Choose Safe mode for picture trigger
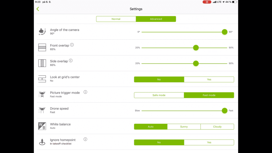Screen dimensions: 272x153 (x=159, y=95)
